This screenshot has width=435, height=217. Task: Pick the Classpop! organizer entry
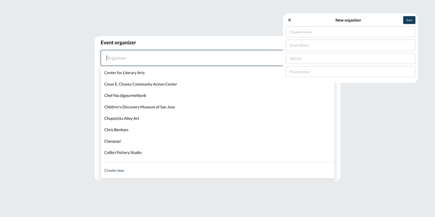(113, 141)
